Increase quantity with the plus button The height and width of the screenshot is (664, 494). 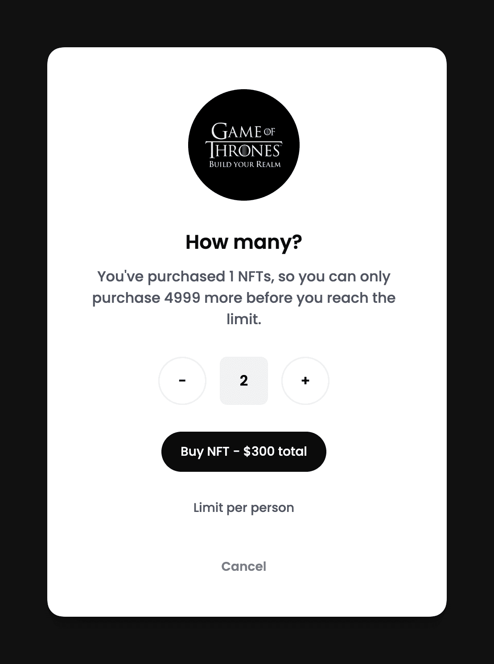305,381
